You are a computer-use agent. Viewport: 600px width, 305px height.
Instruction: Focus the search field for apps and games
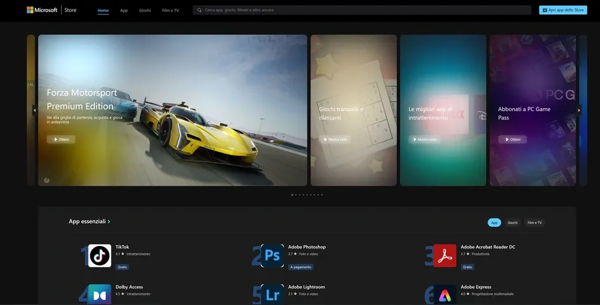point(362,10)
